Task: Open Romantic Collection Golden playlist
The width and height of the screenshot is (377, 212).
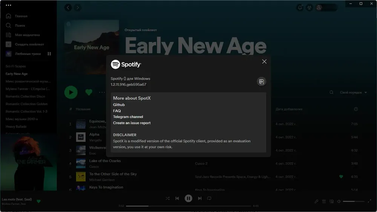Action: pos(26,104)
